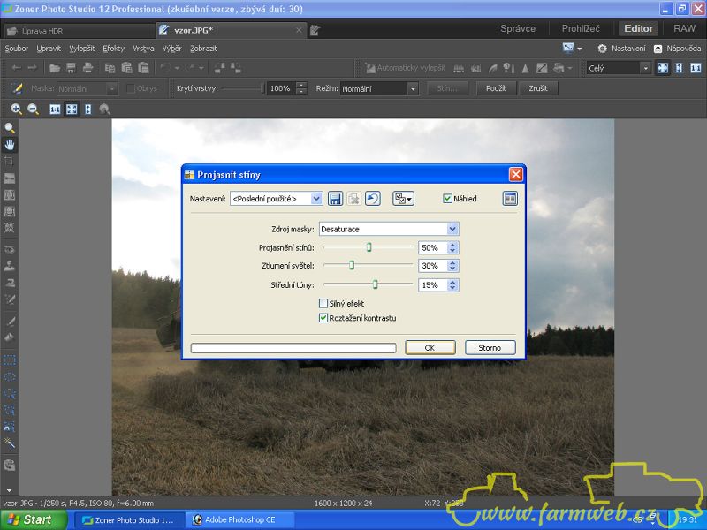Enable the Silný efekt checkbox

pos(323,304)
